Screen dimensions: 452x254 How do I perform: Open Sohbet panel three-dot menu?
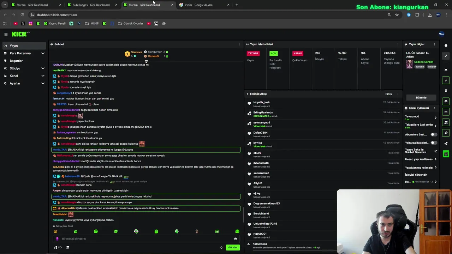click(239, 44)
